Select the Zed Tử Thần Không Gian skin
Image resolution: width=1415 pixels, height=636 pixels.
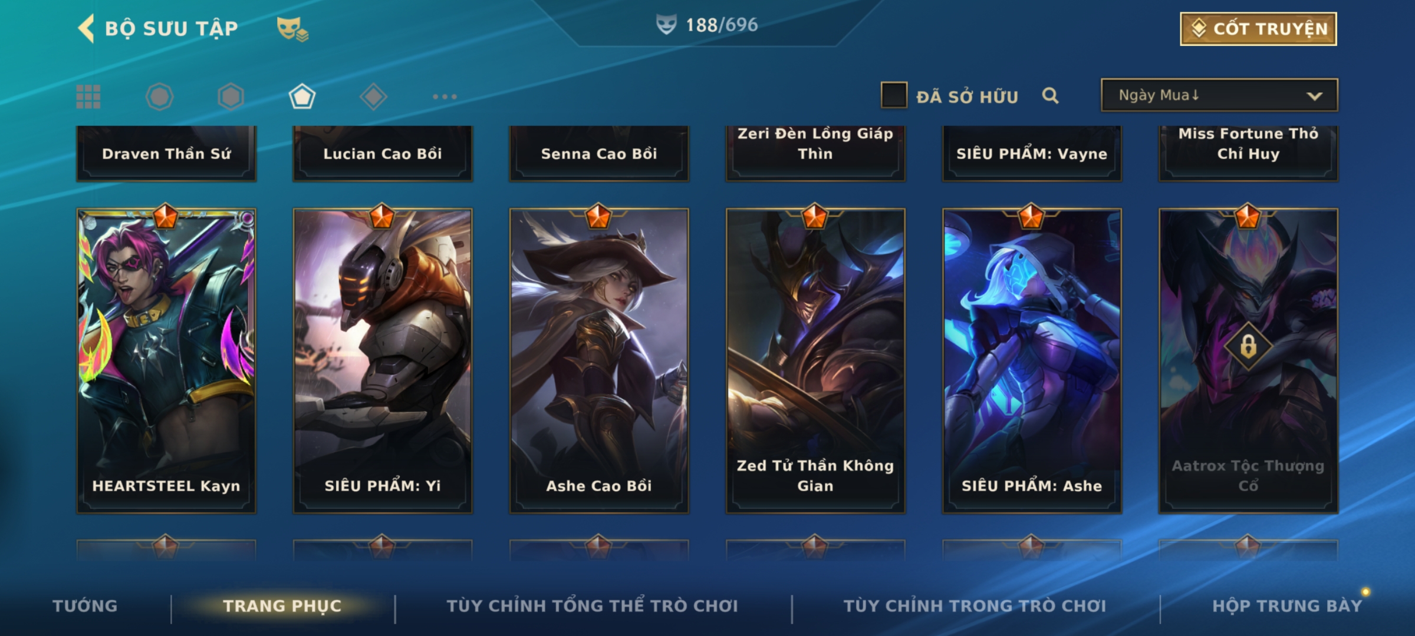[815, 360]
